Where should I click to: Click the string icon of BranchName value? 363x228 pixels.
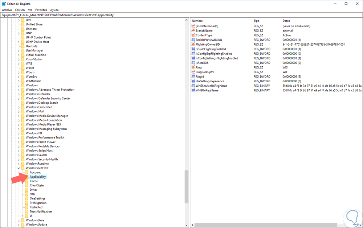[193, 30]
